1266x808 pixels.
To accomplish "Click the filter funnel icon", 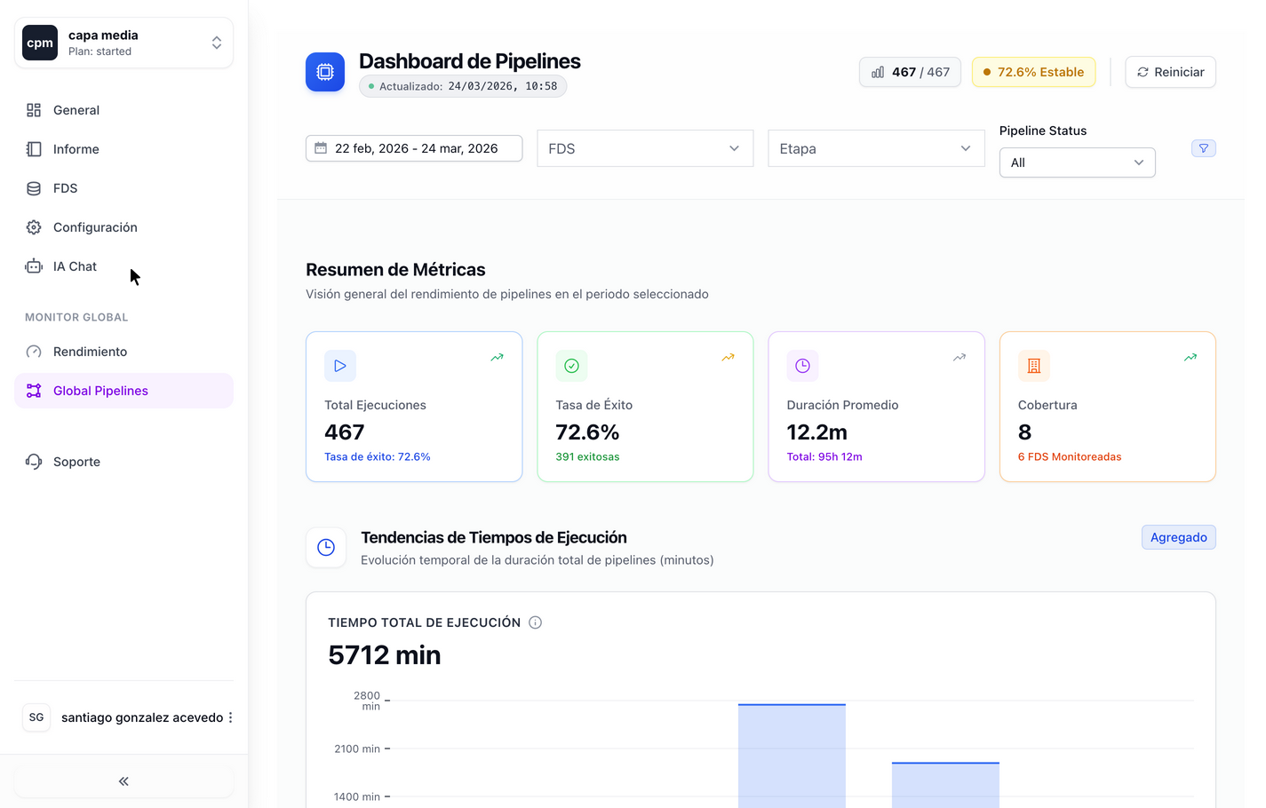I will click(x=1203, y=148).
